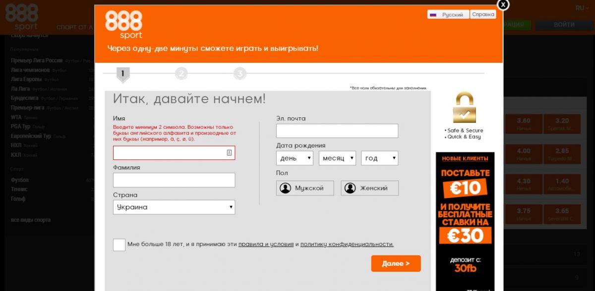Image resolution: width=595 pixels, height=291 pixels.
Task: Close the registration popup with the X button
Action: click(503, 5)
